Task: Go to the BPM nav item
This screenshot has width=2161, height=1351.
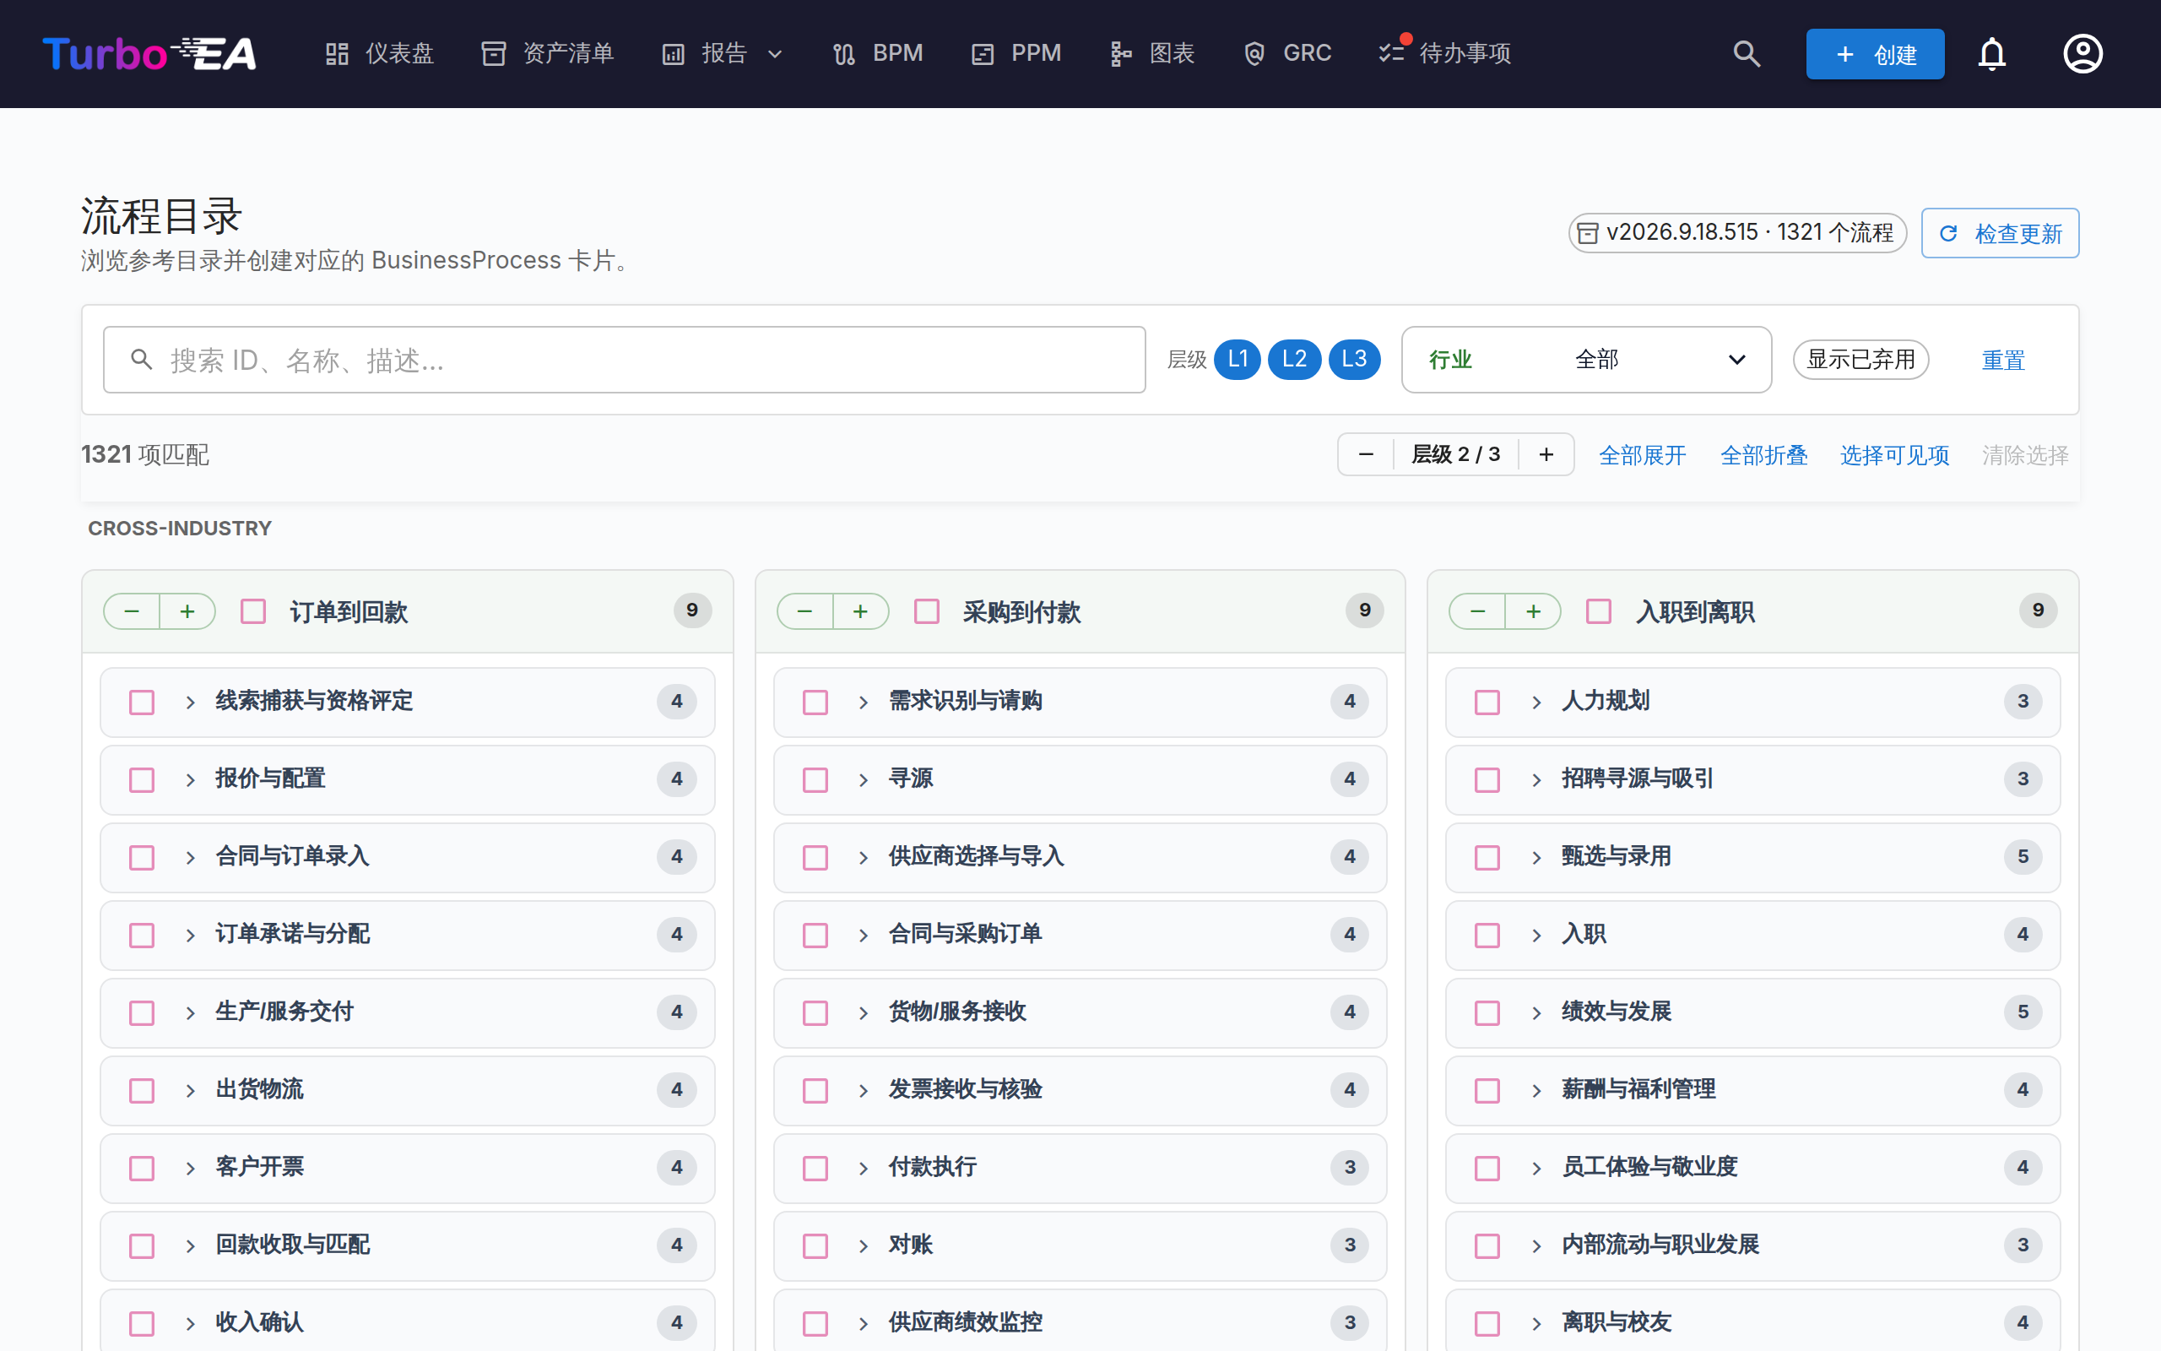Action: tap(877, 53)
